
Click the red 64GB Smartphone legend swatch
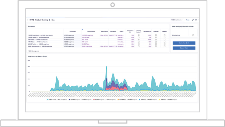click(x=94, y=100)
